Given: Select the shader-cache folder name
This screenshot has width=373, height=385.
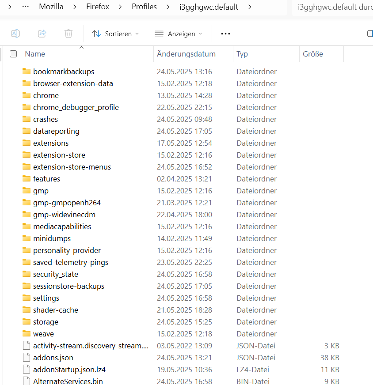Looking at the screenshot, I should tap(56, 310).
